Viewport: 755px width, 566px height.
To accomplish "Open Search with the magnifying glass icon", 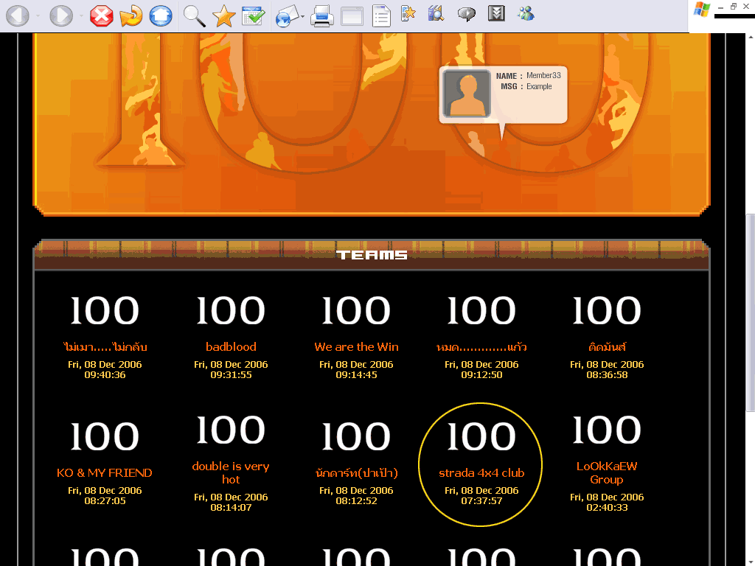I will 194,15.
